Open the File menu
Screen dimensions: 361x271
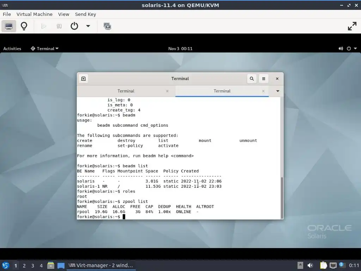[7, 14]
